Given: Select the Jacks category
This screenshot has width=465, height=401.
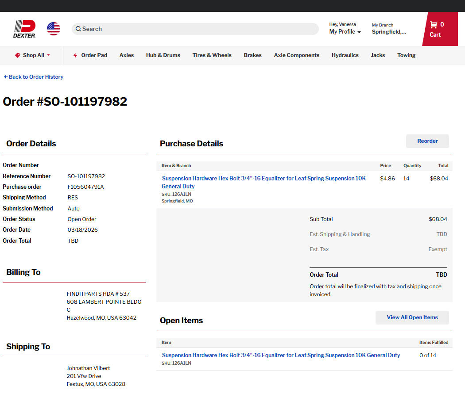Looking at the screenshot, I should point(378,55).
